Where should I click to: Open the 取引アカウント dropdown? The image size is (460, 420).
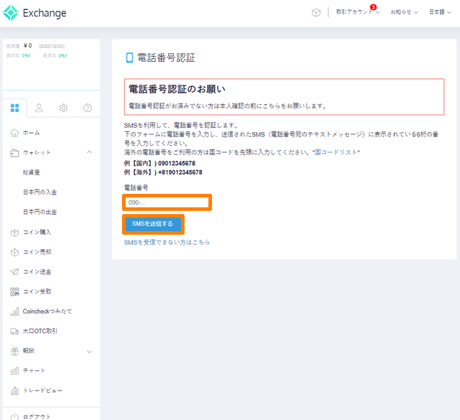358,12
